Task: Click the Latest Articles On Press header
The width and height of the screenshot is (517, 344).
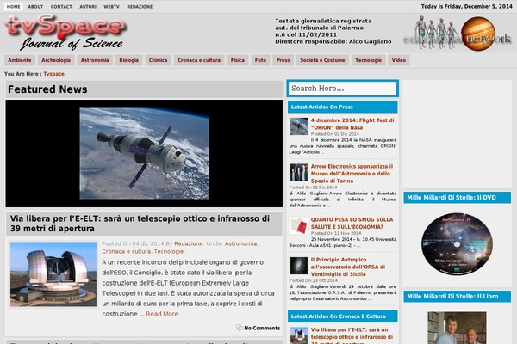Action: click(x=343, y=107)
